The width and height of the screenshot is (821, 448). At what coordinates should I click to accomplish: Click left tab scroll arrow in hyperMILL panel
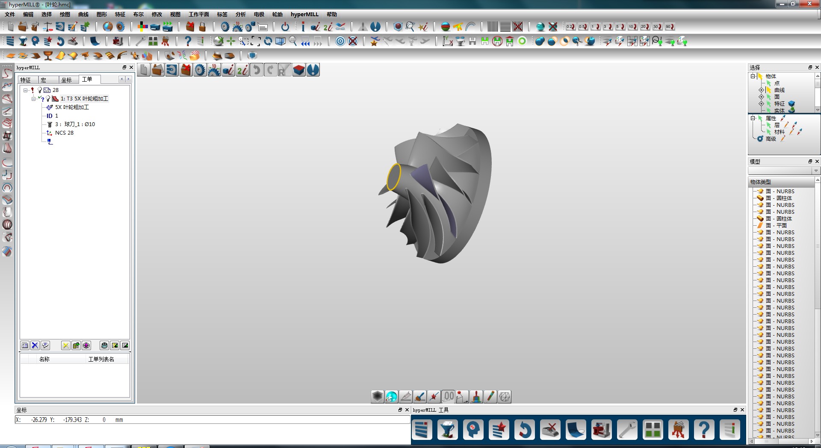[x=122, y=79]
